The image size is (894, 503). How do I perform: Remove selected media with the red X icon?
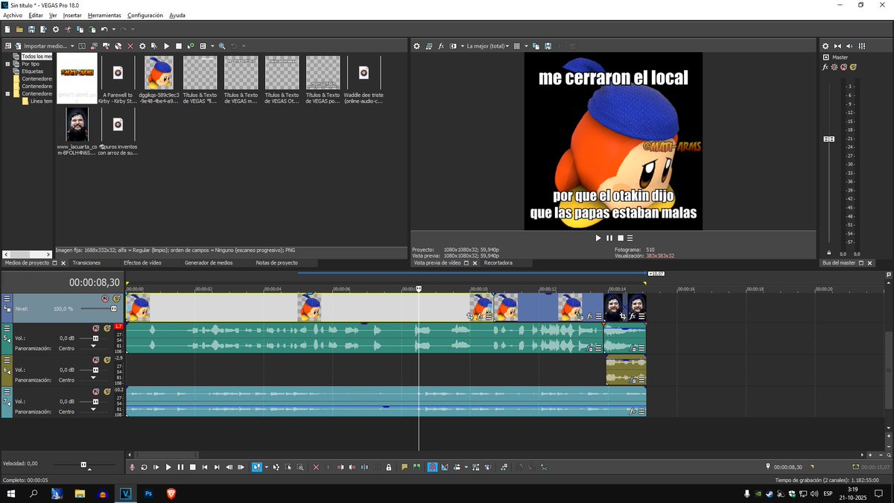pyautogui.click(x=130, y=46)
